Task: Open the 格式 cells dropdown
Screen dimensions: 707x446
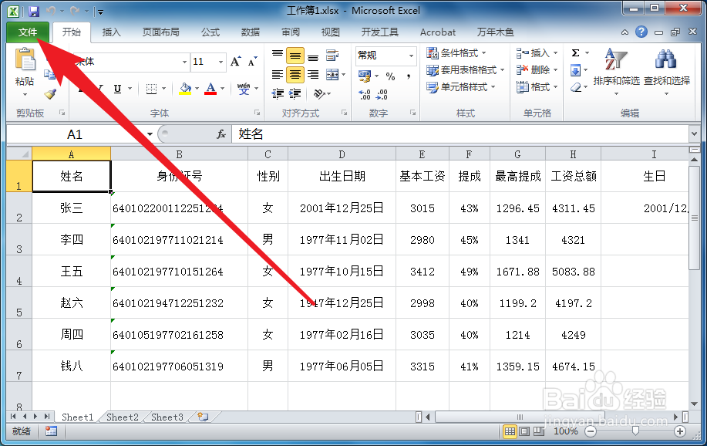Action: coord(537,86)
